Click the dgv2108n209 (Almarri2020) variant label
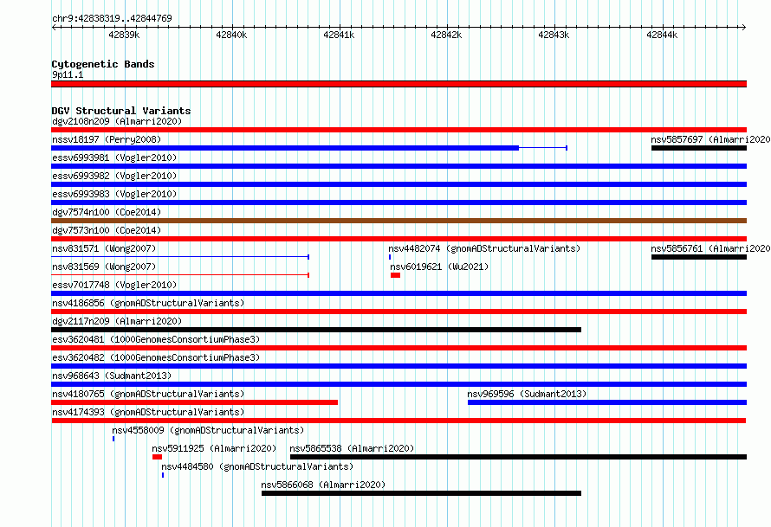This screenshot has height=527, width=771. pyautogui.click(x=117, y=121)
